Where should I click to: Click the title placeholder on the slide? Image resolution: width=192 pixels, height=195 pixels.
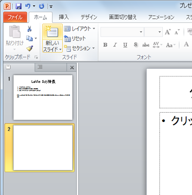175,92
